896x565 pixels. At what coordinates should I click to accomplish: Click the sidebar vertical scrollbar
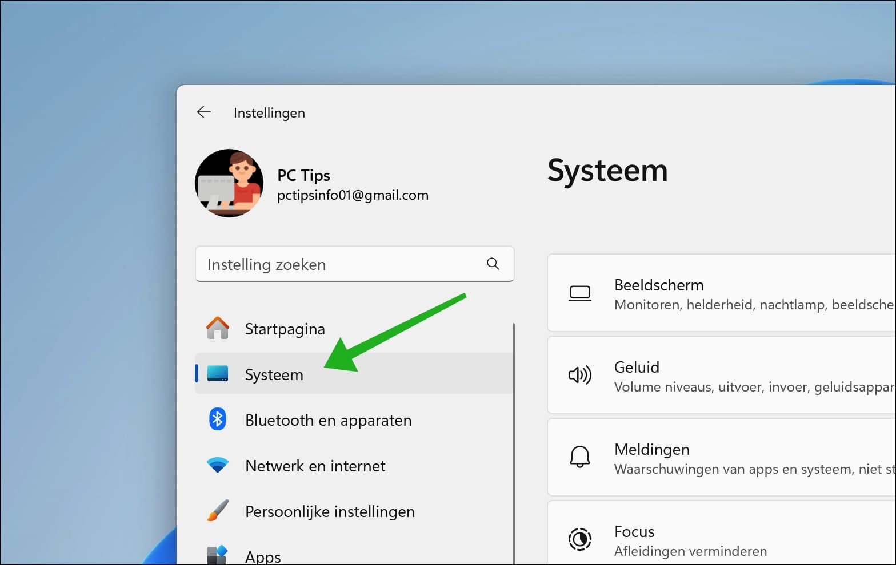tap(513, 444)
